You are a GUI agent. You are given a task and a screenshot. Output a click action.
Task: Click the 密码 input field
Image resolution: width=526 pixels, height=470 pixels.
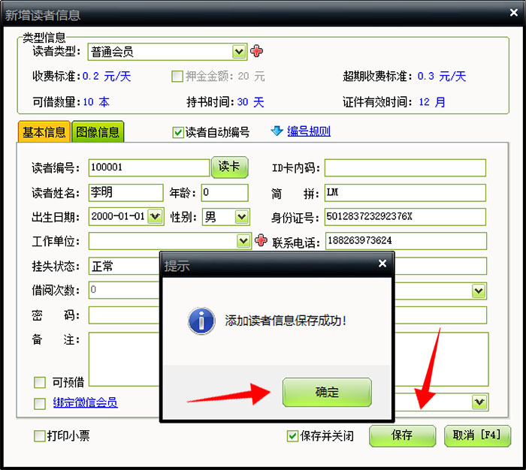(124, 315)
